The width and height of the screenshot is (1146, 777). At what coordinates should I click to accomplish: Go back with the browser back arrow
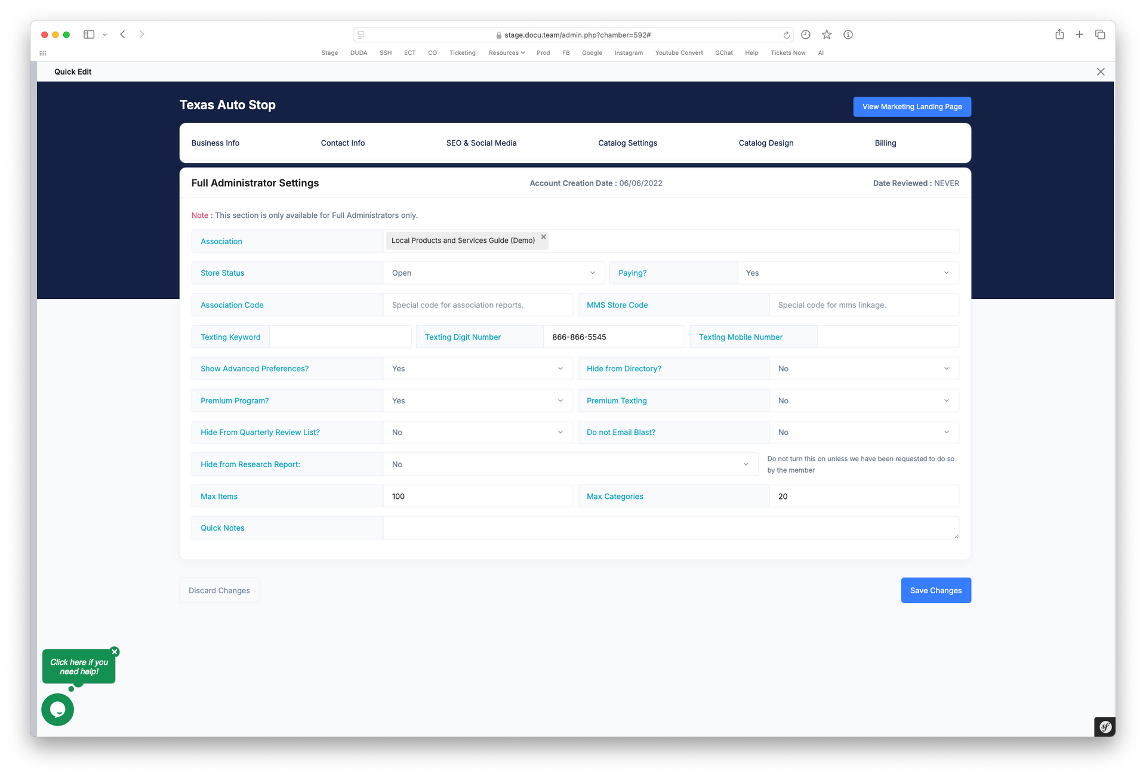(x=122, y=35)
